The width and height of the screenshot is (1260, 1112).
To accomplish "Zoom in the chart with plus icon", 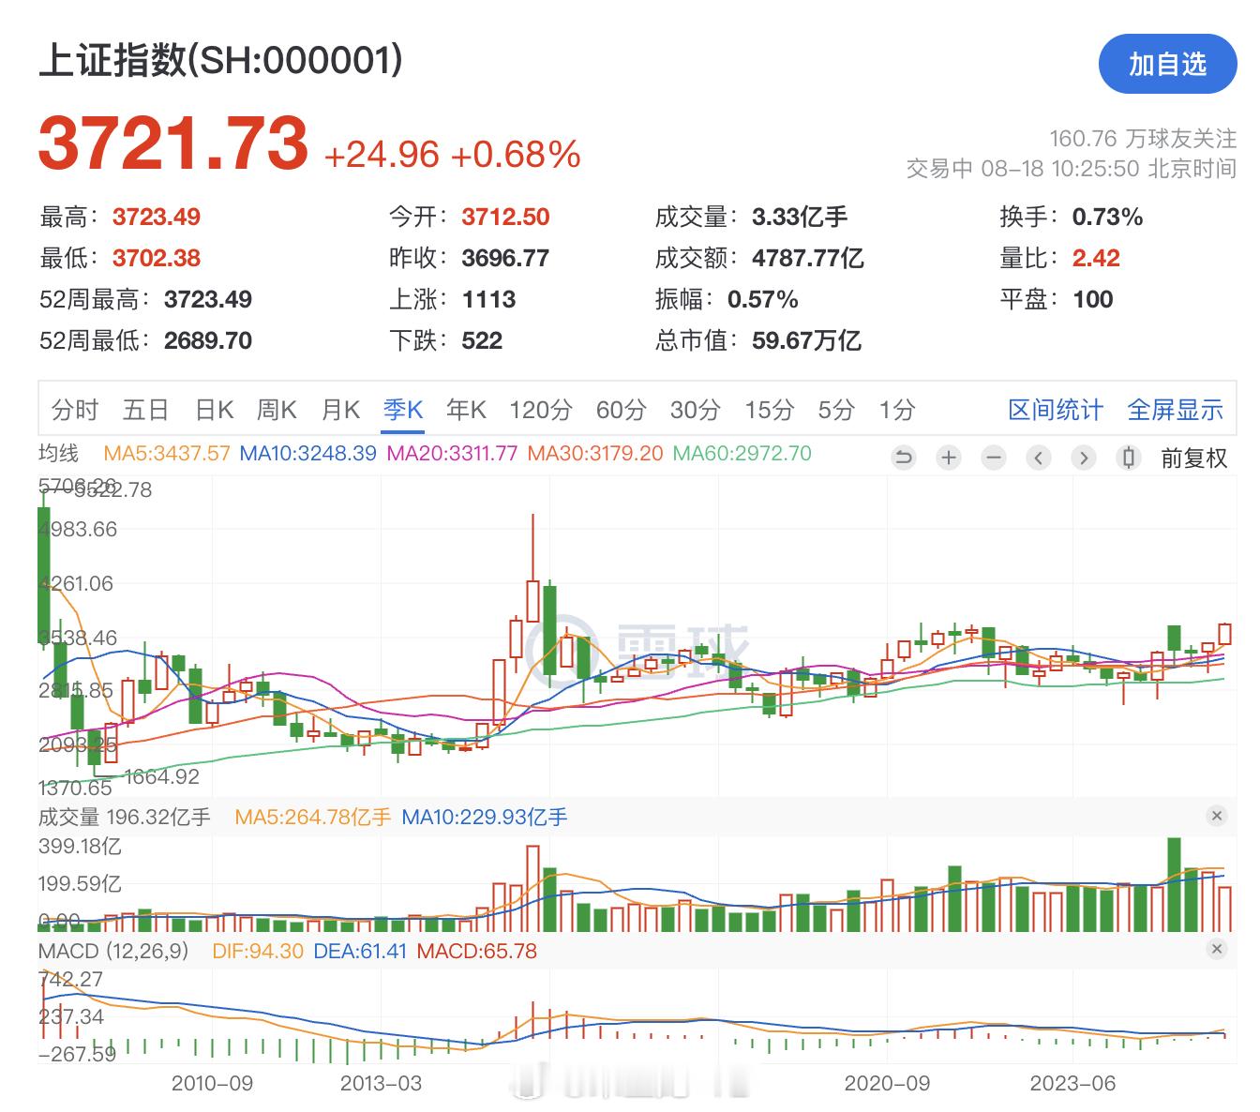I will click(949, 458).
